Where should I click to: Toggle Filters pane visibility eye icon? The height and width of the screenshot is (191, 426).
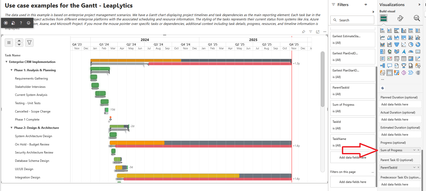tap(366, 5)
